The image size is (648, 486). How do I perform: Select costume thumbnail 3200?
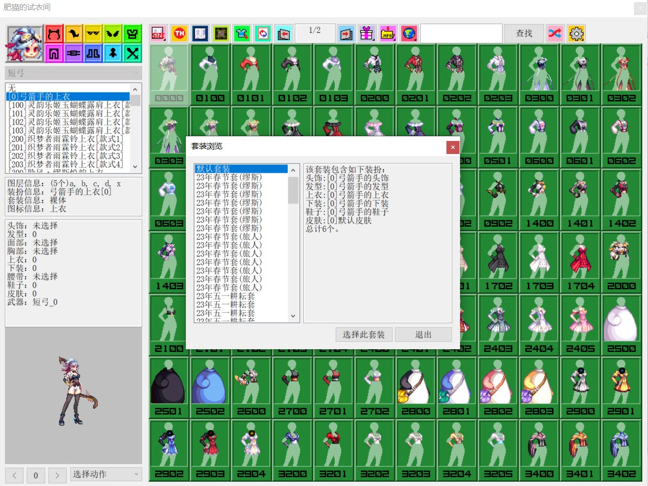click(293, 451)
